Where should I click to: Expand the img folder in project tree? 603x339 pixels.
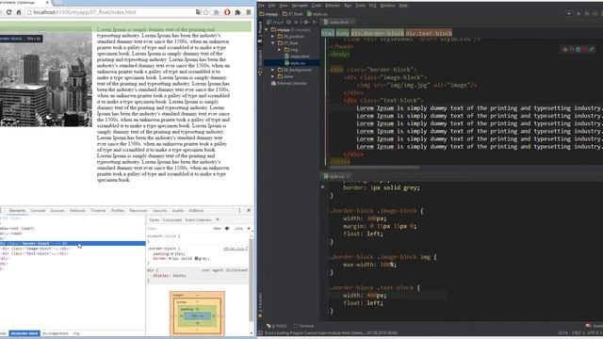280,50
